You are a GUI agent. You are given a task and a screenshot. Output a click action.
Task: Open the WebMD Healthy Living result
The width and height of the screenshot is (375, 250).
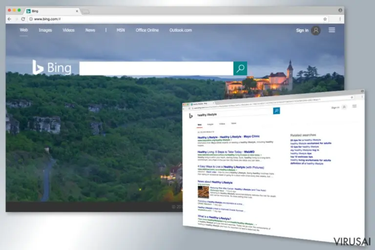tap(226, 152)
